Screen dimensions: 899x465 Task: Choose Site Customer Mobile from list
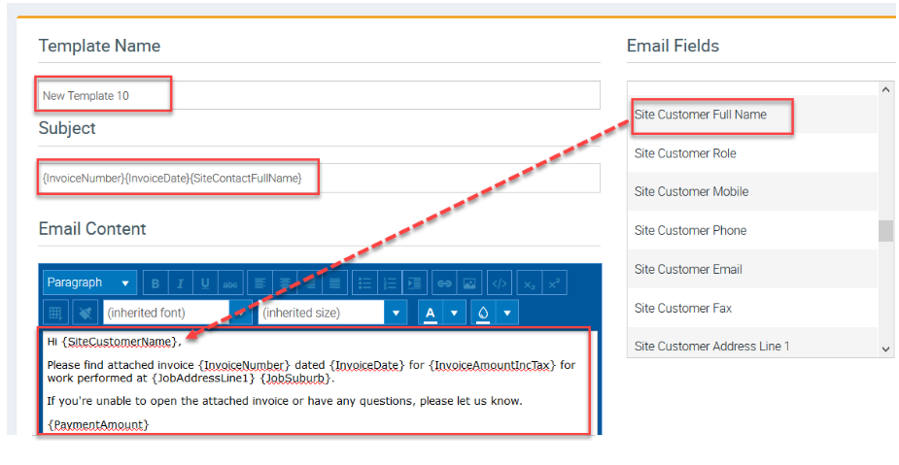(691, 191)
